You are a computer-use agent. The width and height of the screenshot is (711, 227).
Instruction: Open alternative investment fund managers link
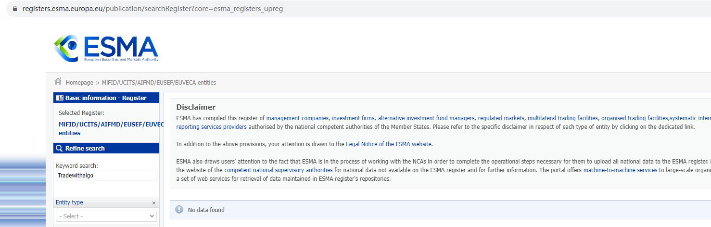pyautogui.click(x=427, y=118)
